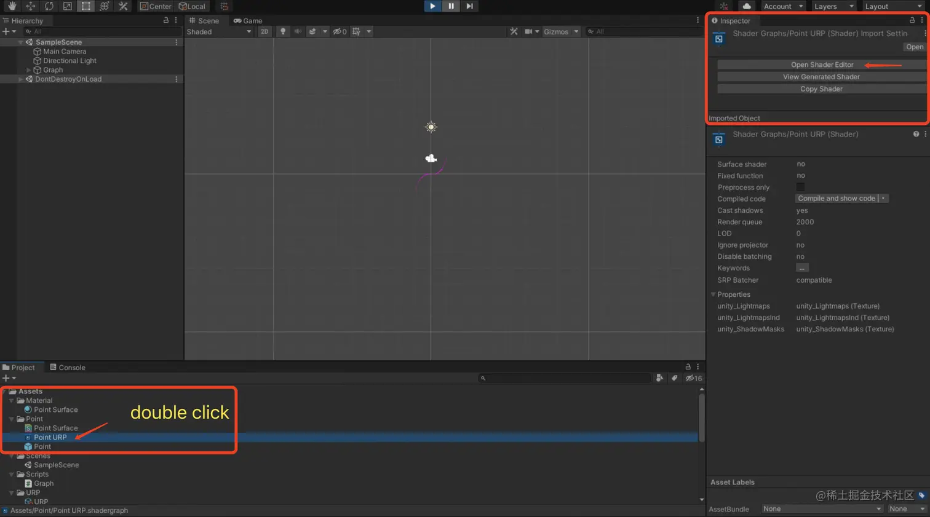Click the View Generated Shader button
The height and width of the screenshot is (517, 930).
click(x=822, y=77)
